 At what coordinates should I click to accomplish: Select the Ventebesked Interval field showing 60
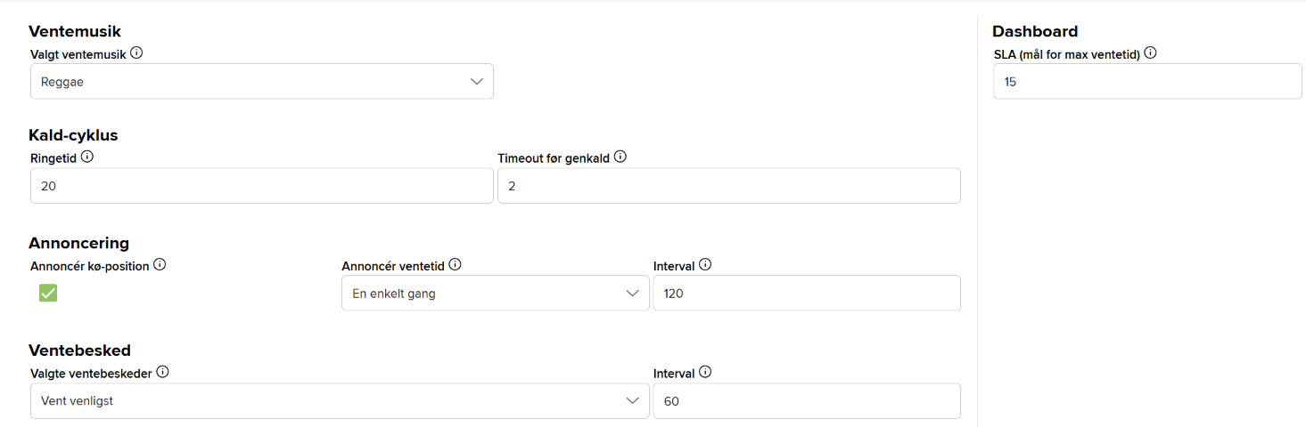[x=806, y=401]
